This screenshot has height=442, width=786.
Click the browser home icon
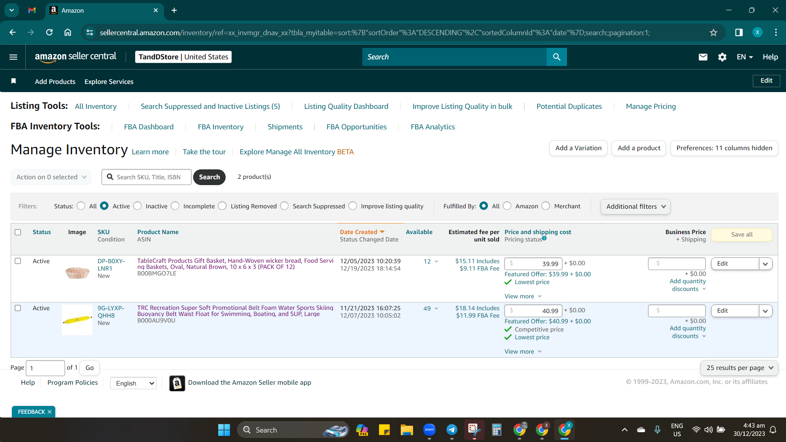coord(68,32)
